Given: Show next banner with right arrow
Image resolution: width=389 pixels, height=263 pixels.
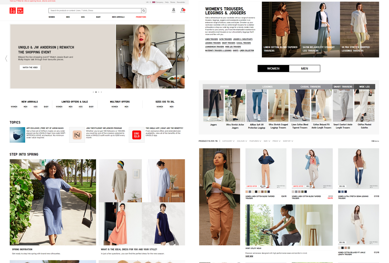Looking at the screenshot, I should [x=188, y=59].
